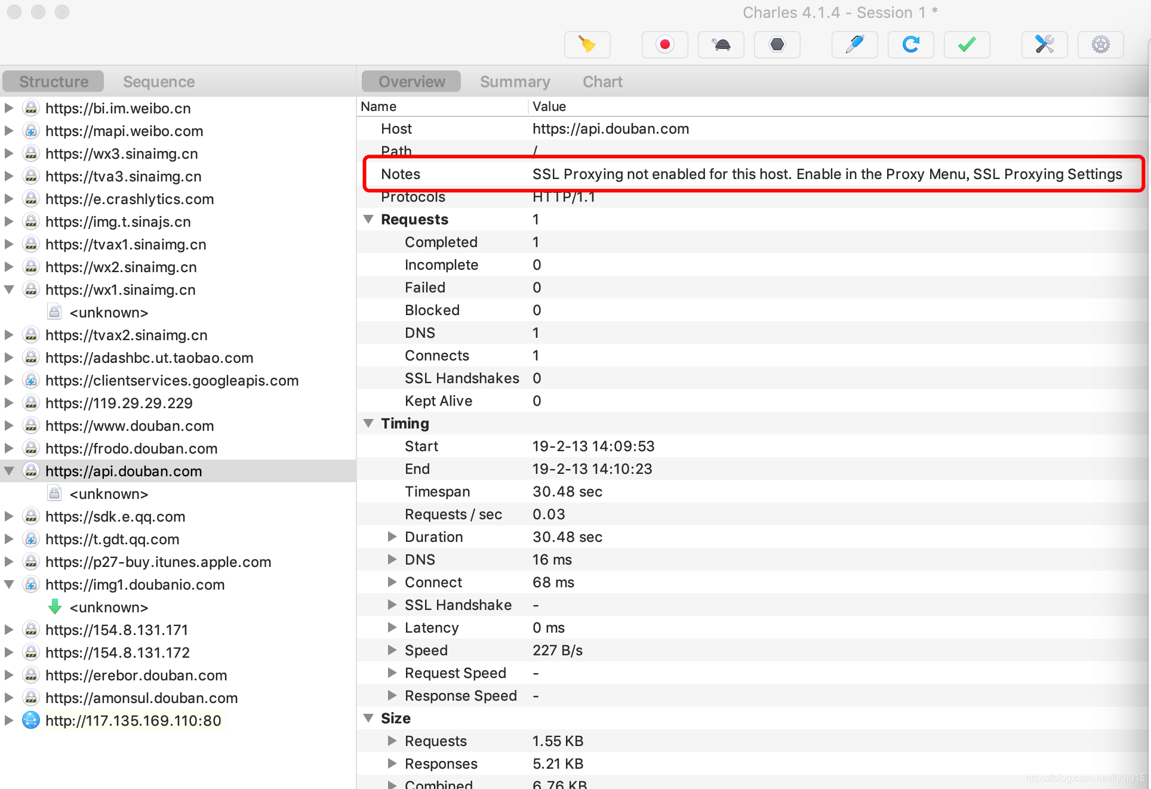Expand the Duration timing row
The width and height of the screenshot is (1151, 789).
(392, 537)
